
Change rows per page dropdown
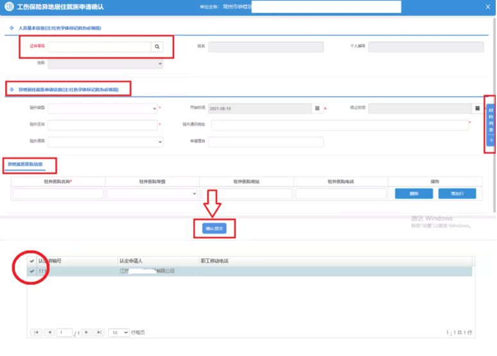[118, 332]
